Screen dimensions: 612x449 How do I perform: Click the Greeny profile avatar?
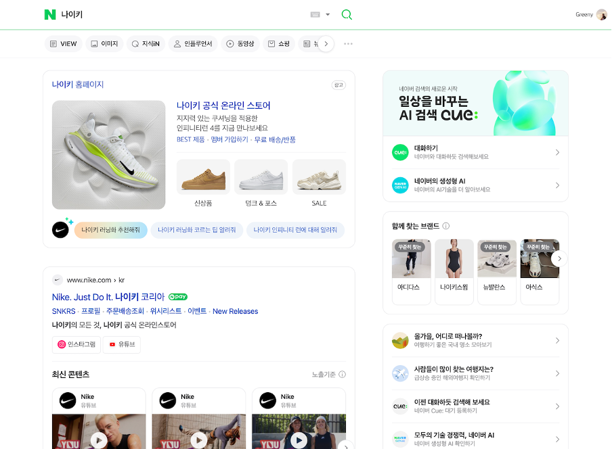[x=601, y=14]
